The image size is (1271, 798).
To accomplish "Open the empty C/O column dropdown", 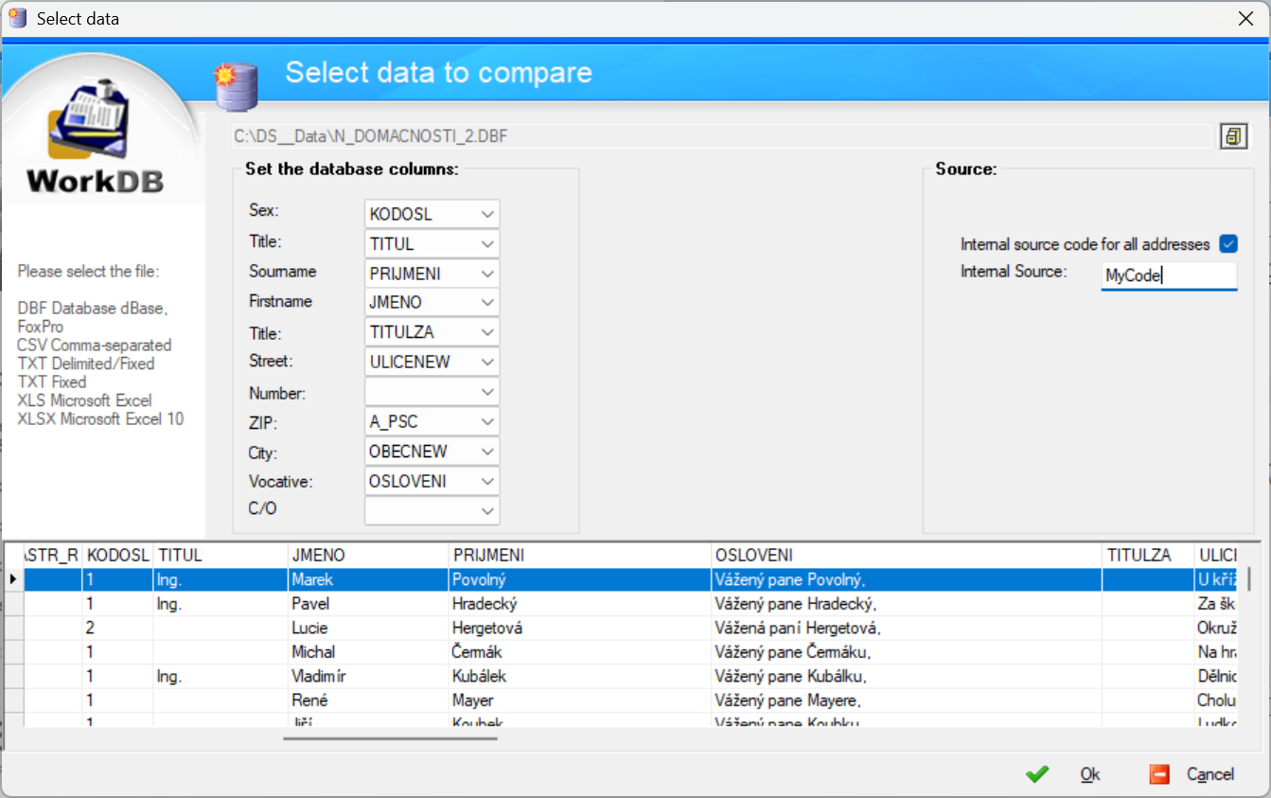I will click(x=487, y=511).
